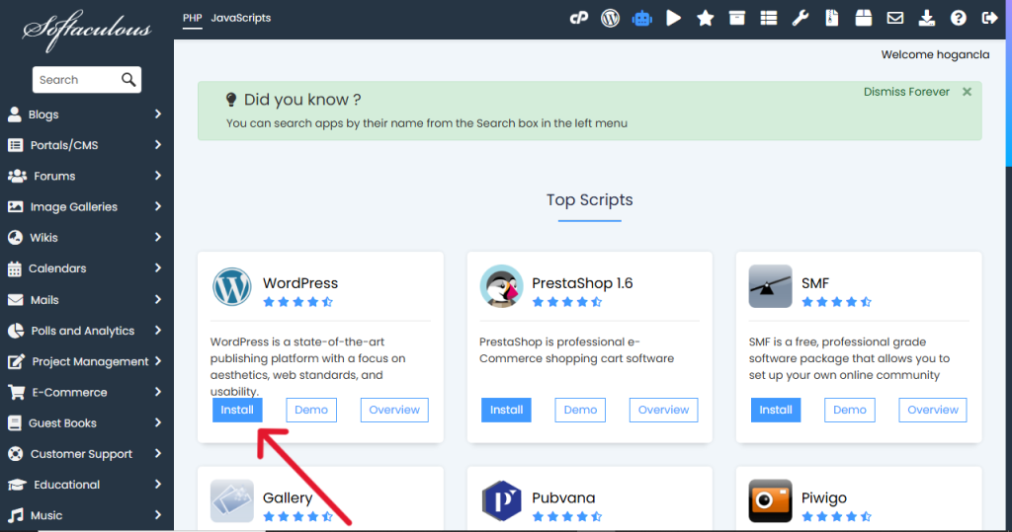Click the Pubvana script title

563,497
